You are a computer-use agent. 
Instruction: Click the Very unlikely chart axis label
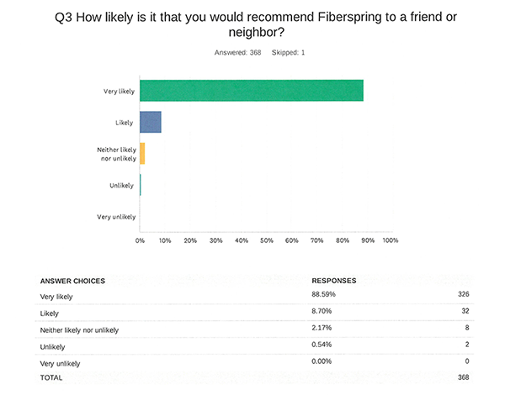[x=117, y=217]
